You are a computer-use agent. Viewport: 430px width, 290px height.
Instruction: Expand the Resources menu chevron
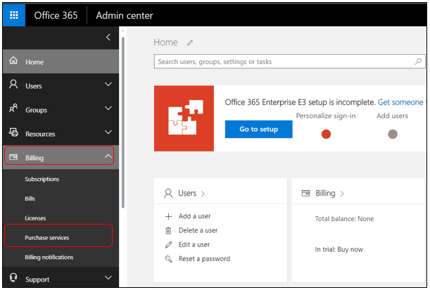108,132
